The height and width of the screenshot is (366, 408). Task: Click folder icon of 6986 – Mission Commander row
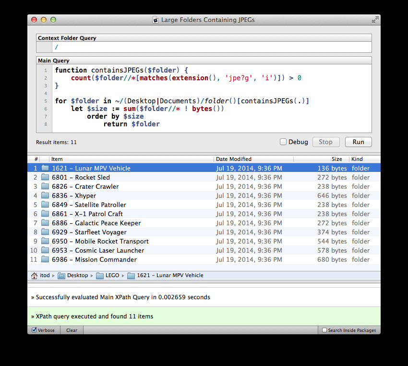[45, 259]
